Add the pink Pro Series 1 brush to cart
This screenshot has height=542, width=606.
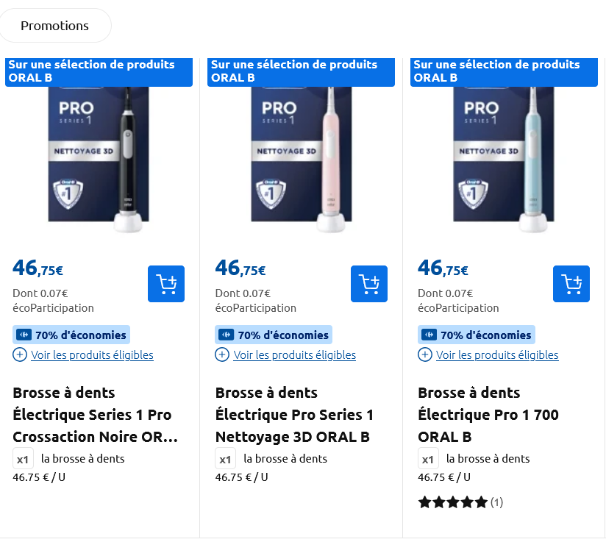pos(368,284)
